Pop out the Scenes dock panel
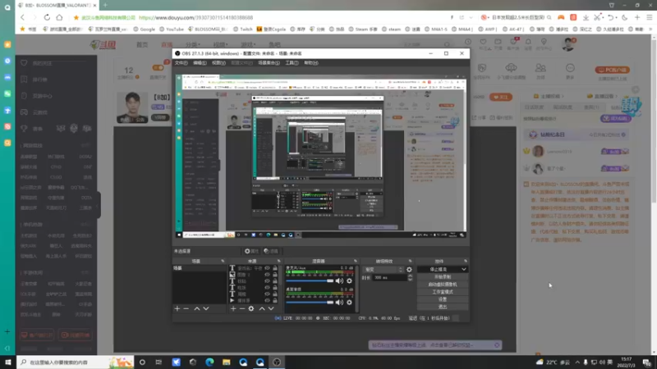Screen dimensions: 657x369 point(223,261)
